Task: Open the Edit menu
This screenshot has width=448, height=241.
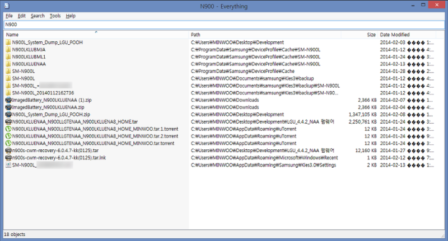Action: pyautogui.click(x=21, y=16)
